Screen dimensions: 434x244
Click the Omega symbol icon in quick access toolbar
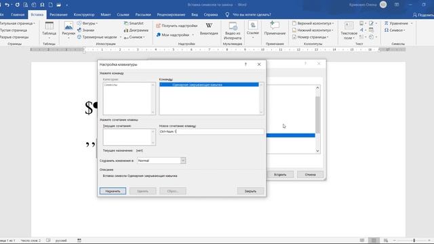pos(42,5)
